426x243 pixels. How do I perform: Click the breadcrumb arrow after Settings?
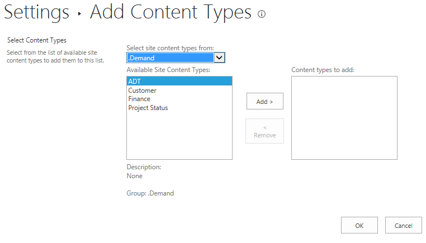(80, 15)
